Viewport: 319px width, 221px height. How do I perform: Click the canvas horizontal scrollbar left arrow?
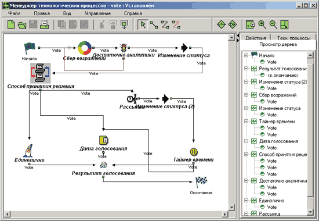pyautogui.click(x=7, y=214)
